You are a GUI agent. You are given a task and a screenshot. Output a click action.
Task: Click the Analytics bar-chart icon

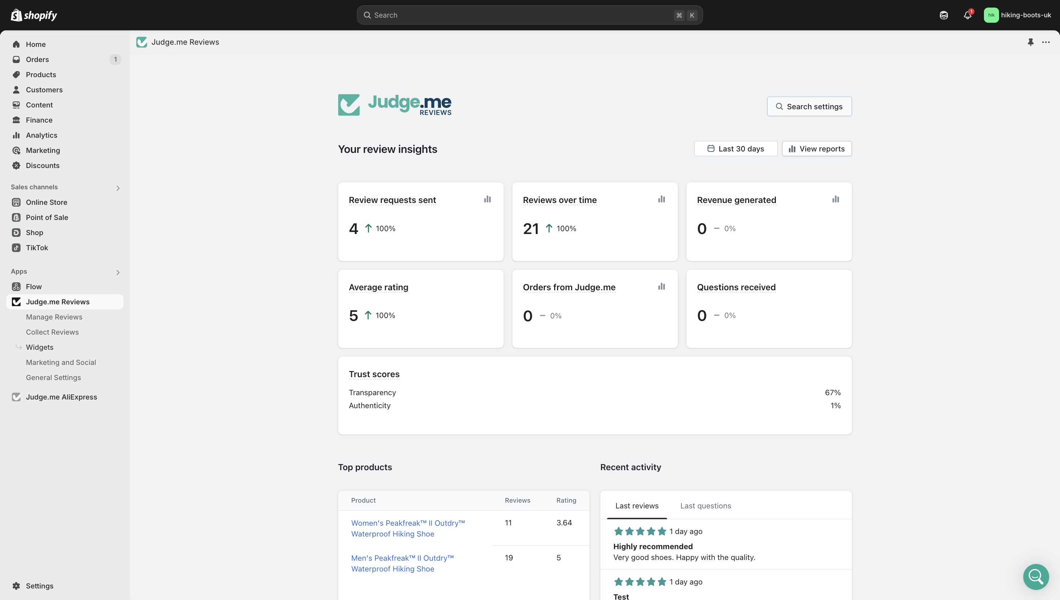click(x=16, y=135)
